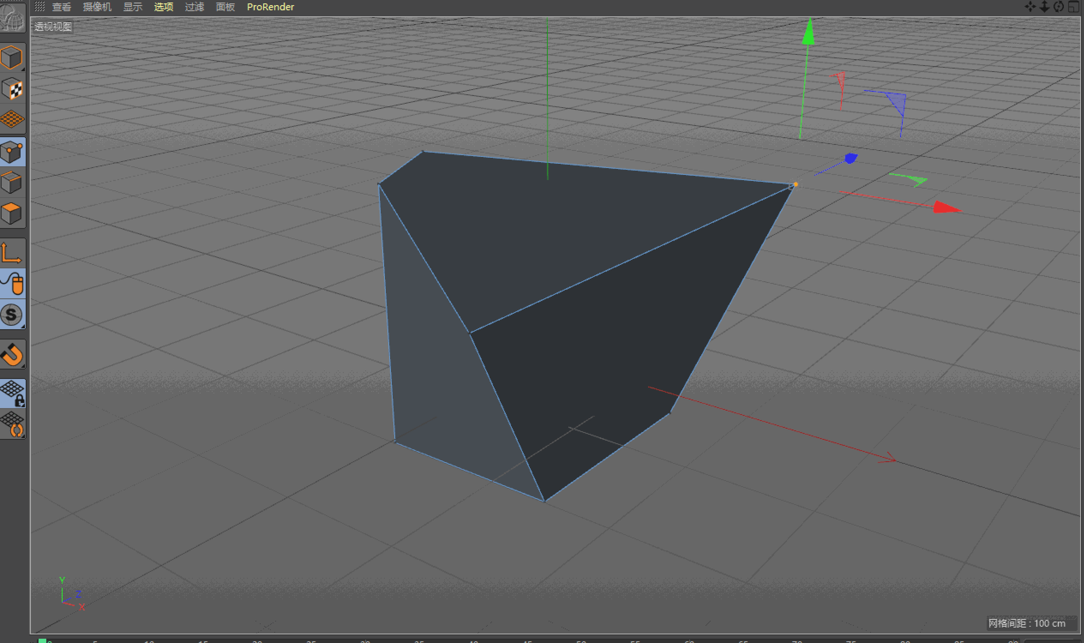Click the viewport orbit rotate icon
Screen dimensions: 1084x643
[x=1059, y=6]
